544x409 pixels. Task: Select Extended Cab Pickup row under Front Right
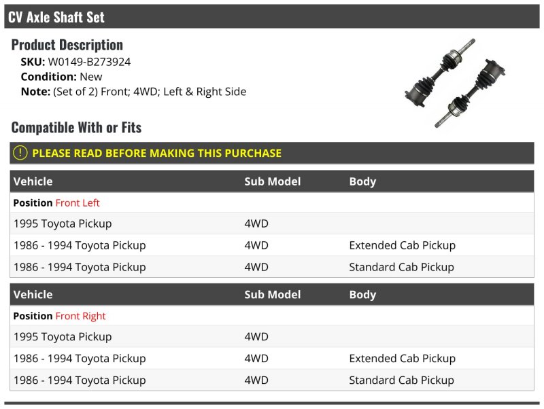pos(272,359)
